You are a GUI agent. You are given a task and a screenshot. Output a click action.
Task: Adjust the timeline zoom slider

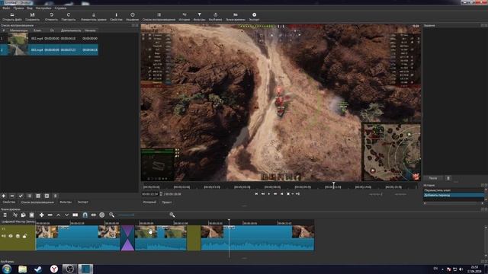pyautogui.click(x=142, y=215)
